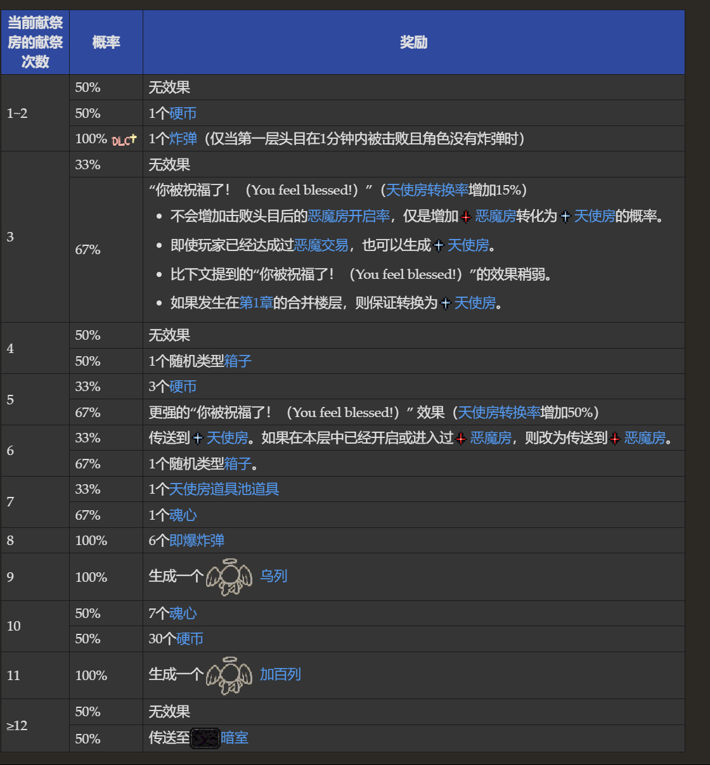Image resolution: width=710 pixels, height=765 pixels.
Task: Click the angel image next to 乌列
Action: tap(229, 577)
